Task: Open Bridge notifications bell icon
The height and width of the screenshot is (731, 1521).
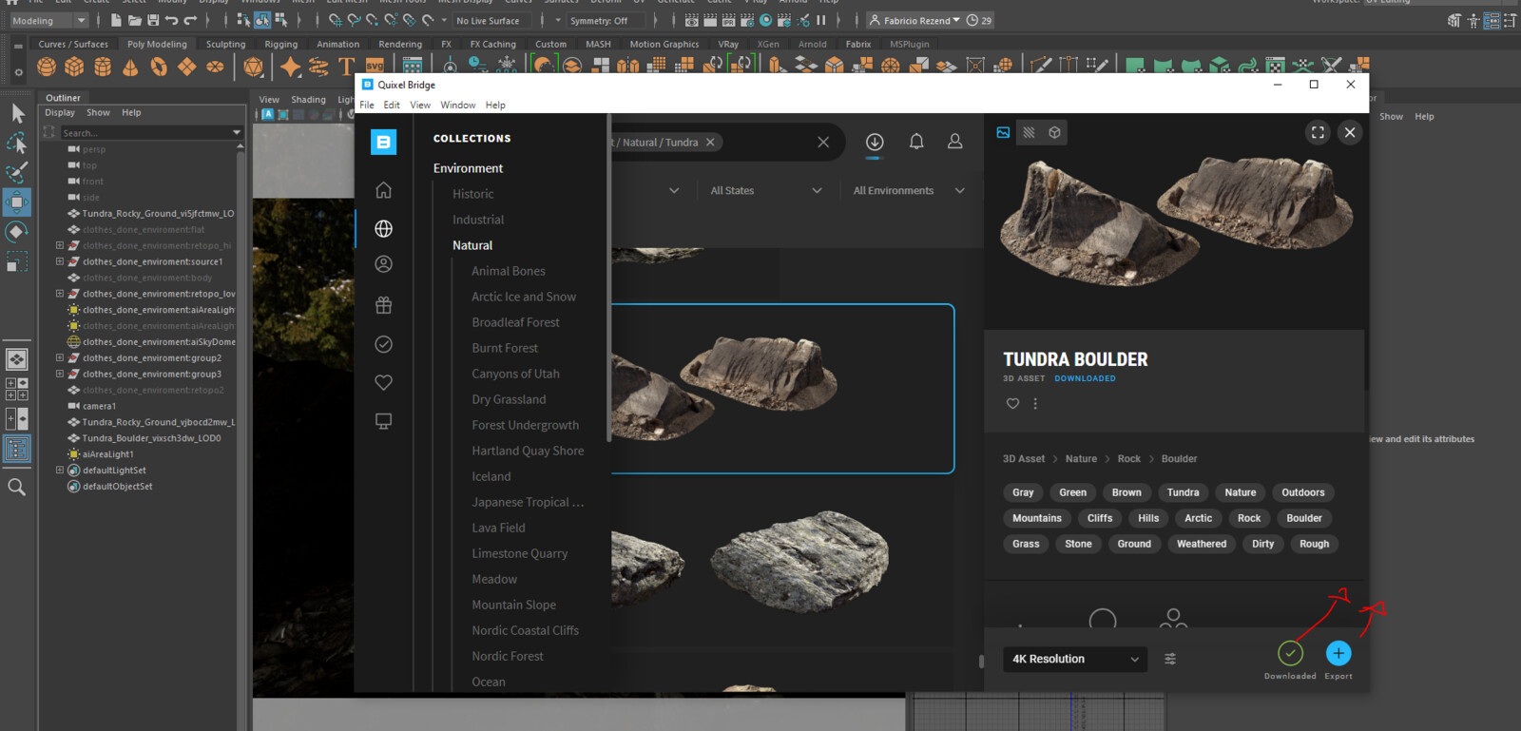Action: pyautogui.click(x=916, y=142)
